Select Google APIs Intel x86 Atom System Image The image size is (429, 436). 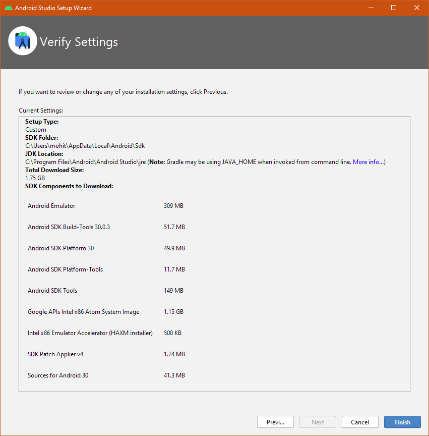(x=83, y=312)
